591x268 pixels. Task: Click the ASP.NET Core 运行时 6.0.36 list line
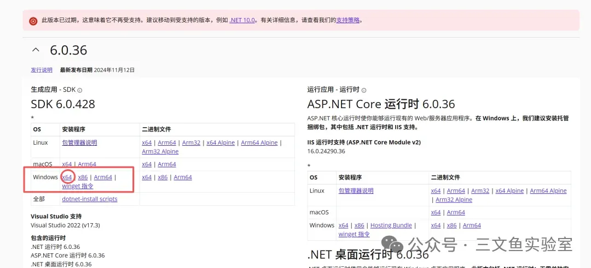pyautogui.click(x=68, y=255)
